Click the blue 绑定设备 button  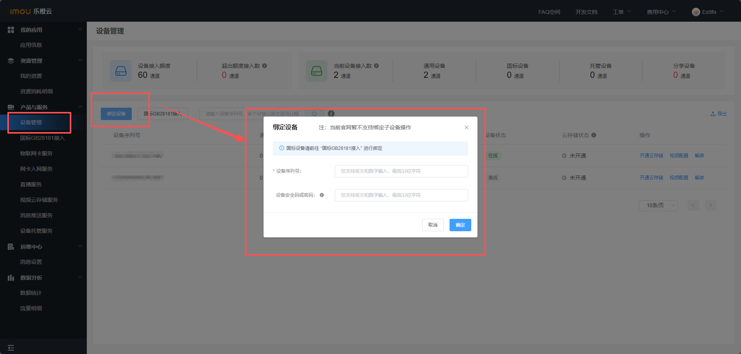pyautogui.click(x=116, y=114)
